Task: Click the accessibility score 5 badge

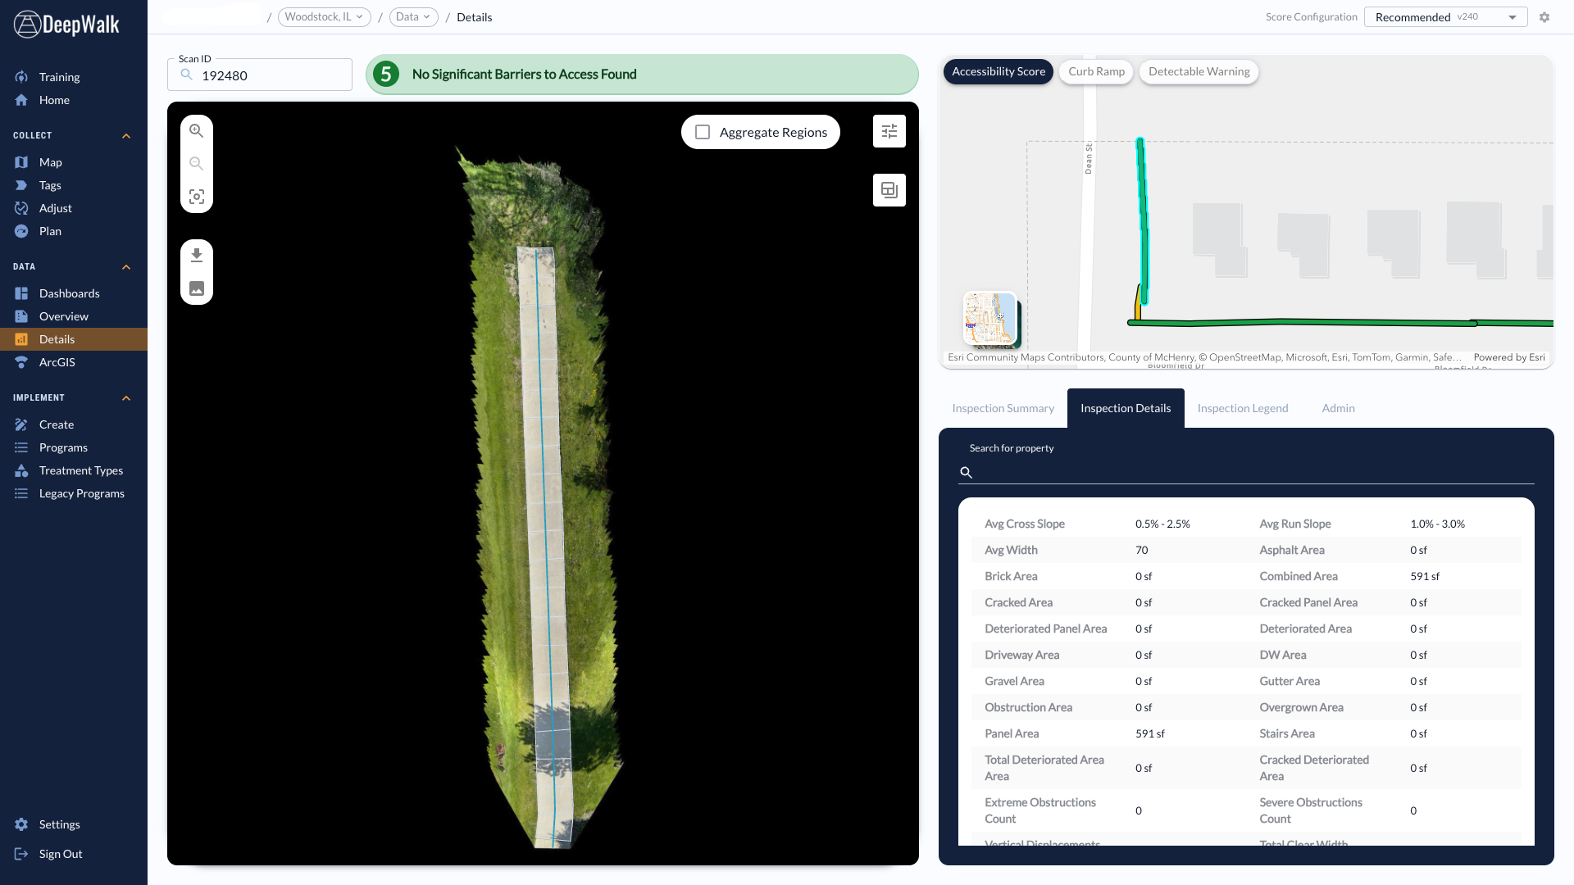Action: click(386, 75)
